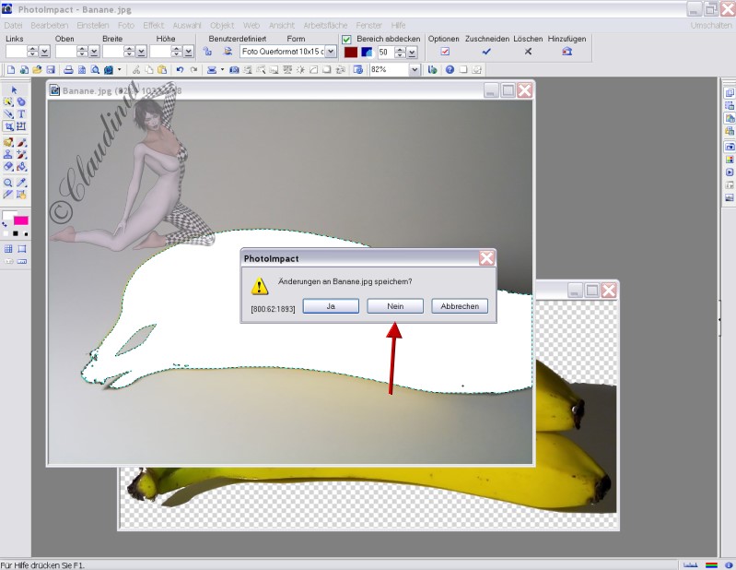Select the Clone stamp tool
Screen dimensions: 736x570
point(8,154)
